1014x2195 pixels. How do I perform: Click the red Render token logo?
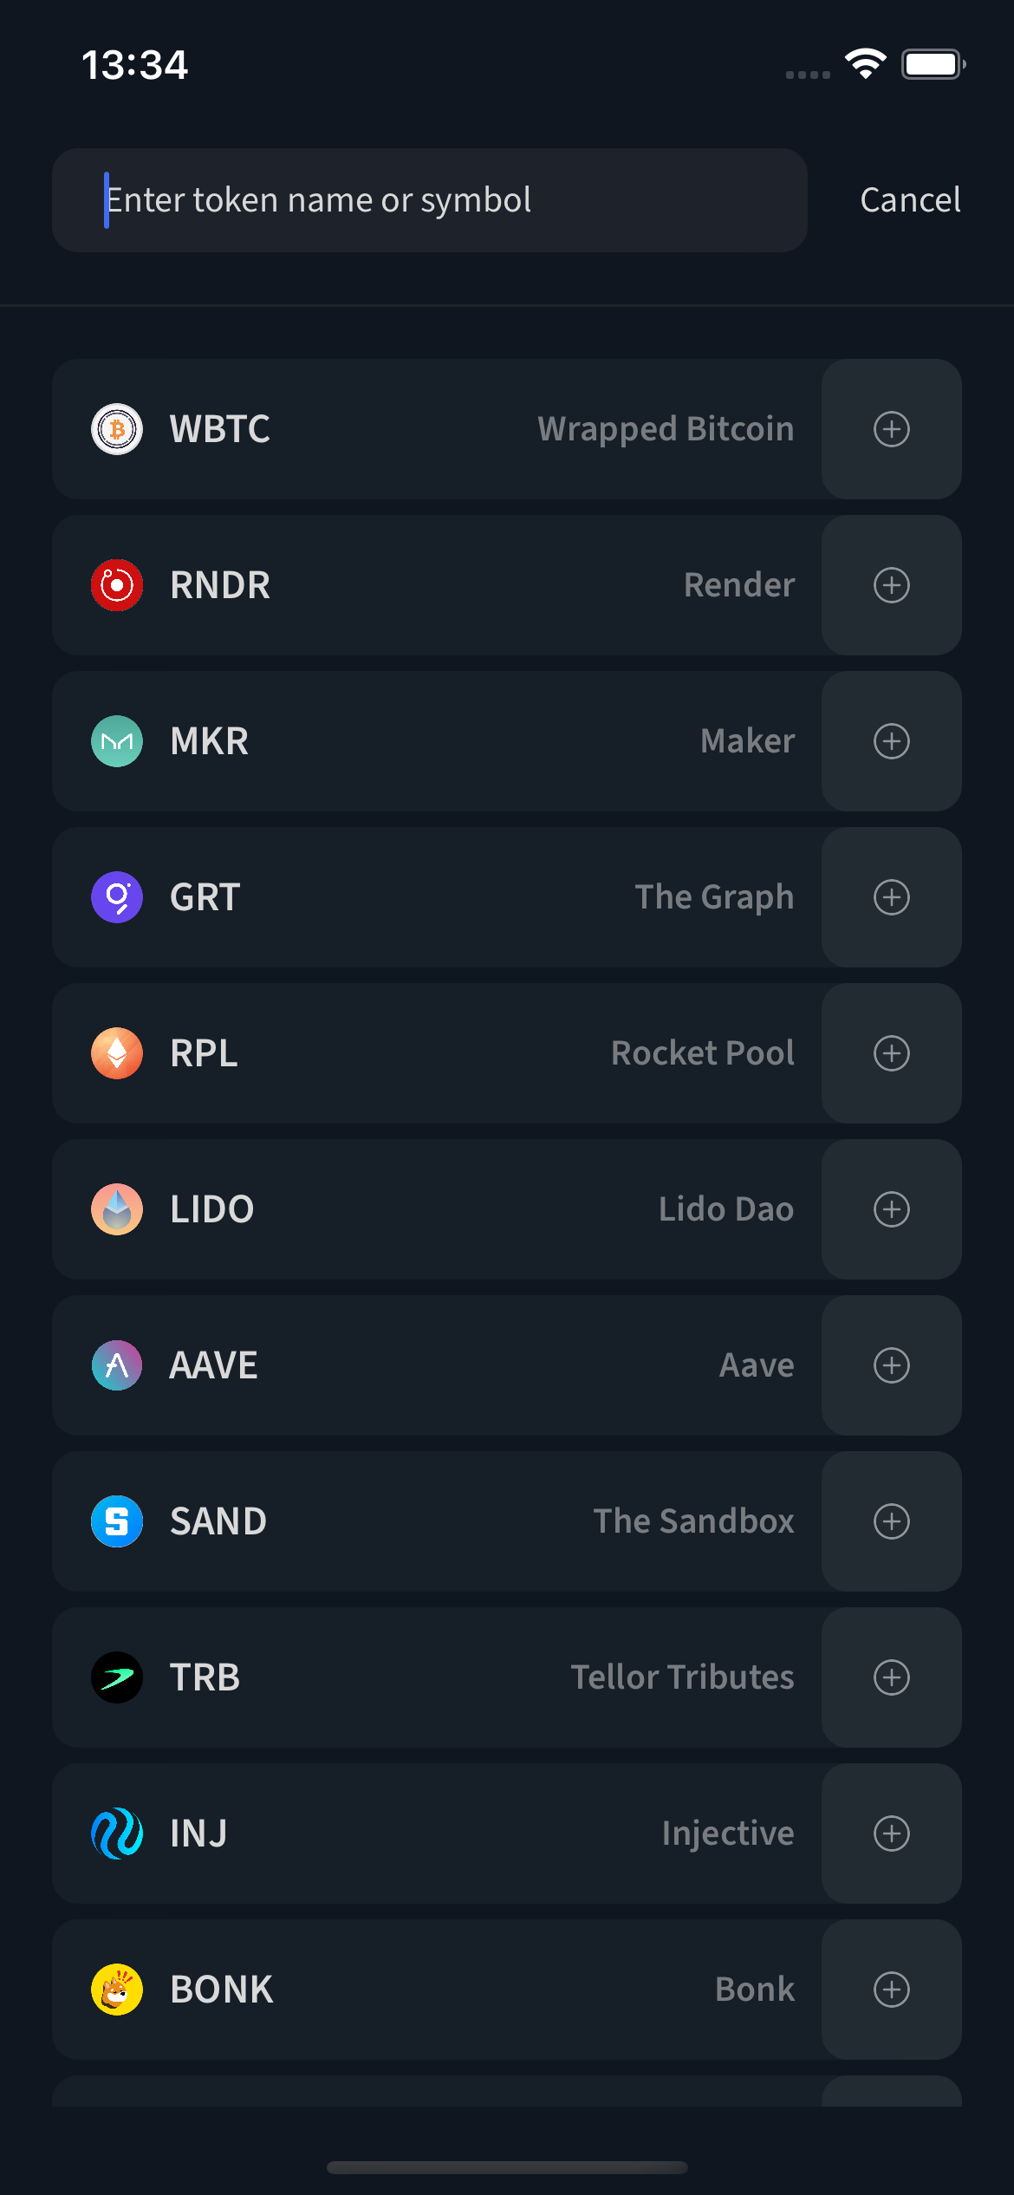point(117,585)
